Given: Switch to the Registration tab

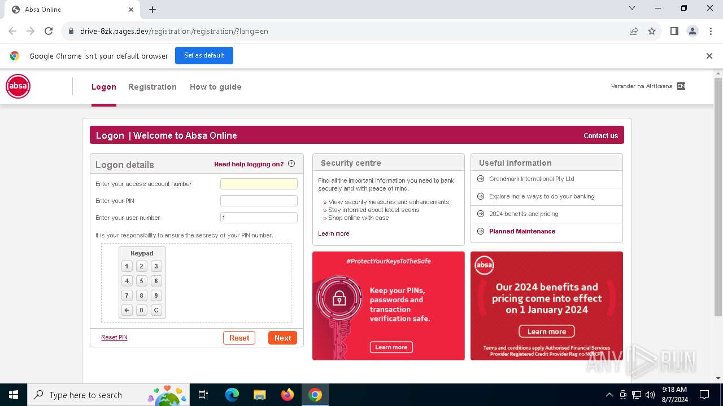Looking at the screenshot, I should [153, 87].
